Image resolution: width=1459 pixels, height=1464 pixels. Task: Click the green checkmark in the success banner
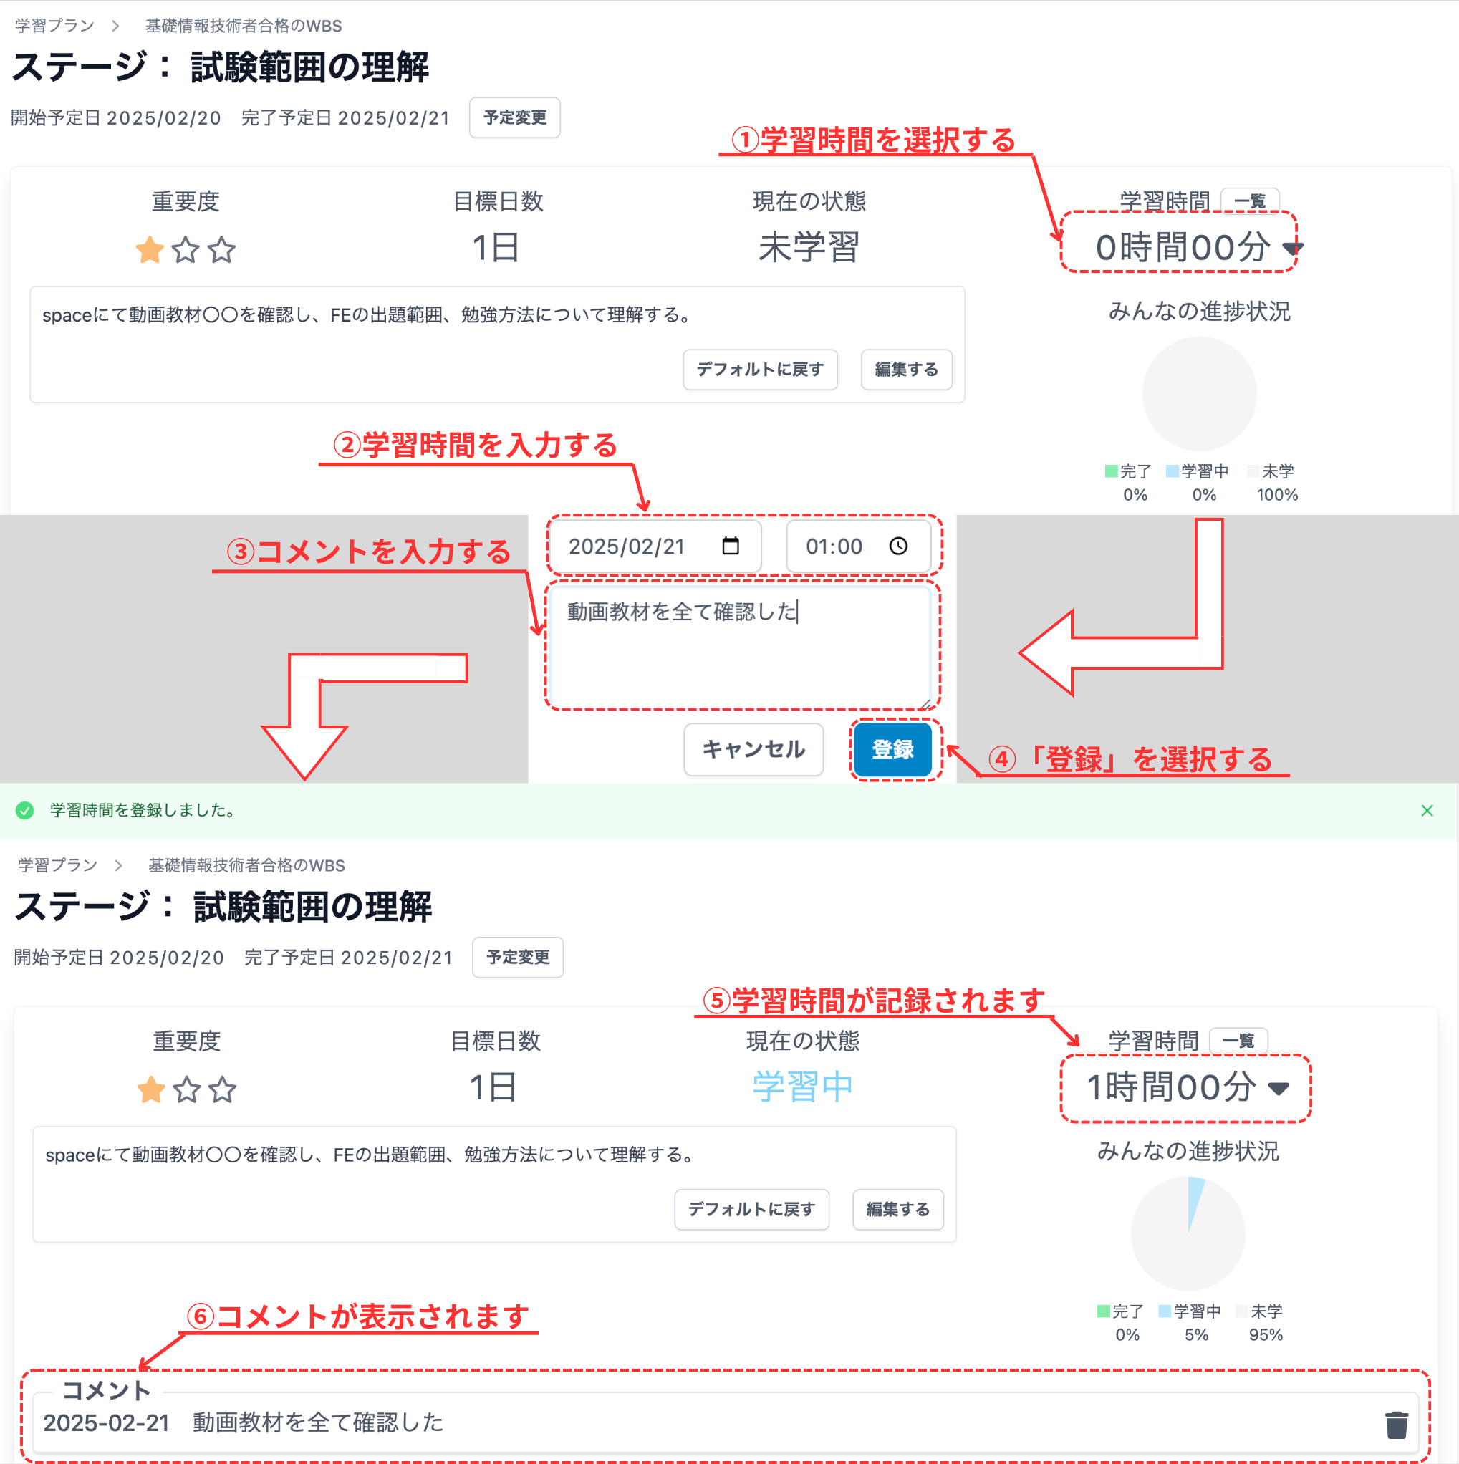tap(25, 810)
